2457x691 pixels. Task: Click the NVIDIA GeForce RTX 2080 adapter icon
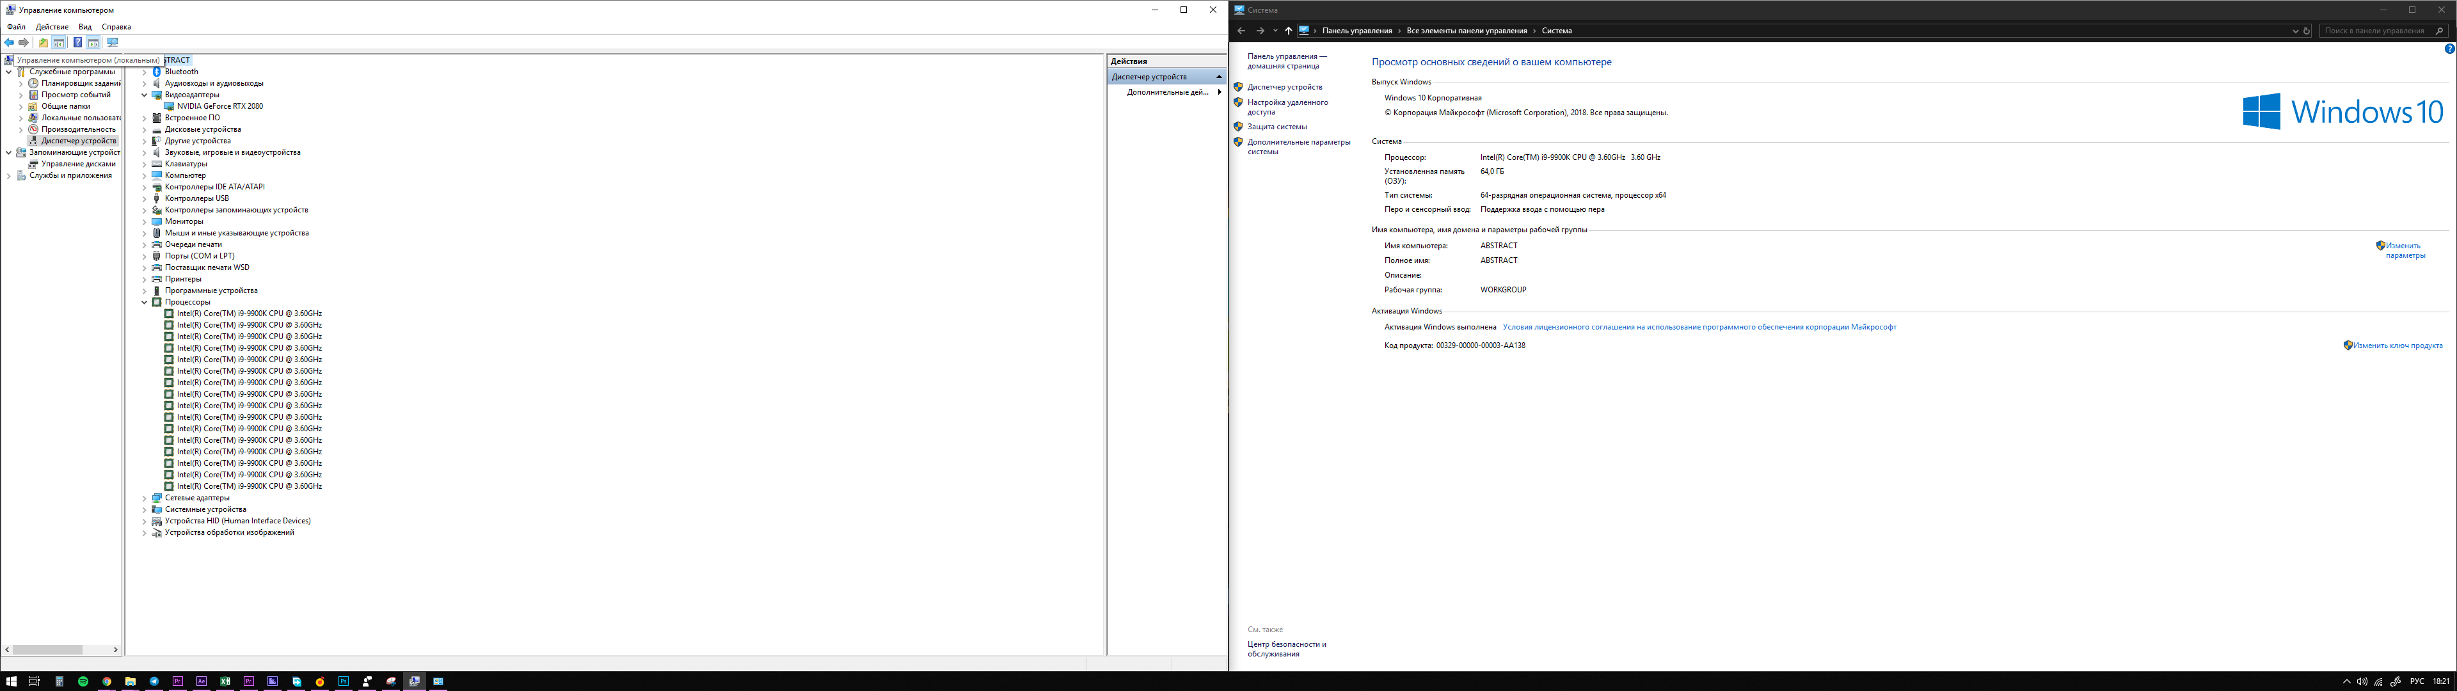pyautogui.click(x=170, y=106)
